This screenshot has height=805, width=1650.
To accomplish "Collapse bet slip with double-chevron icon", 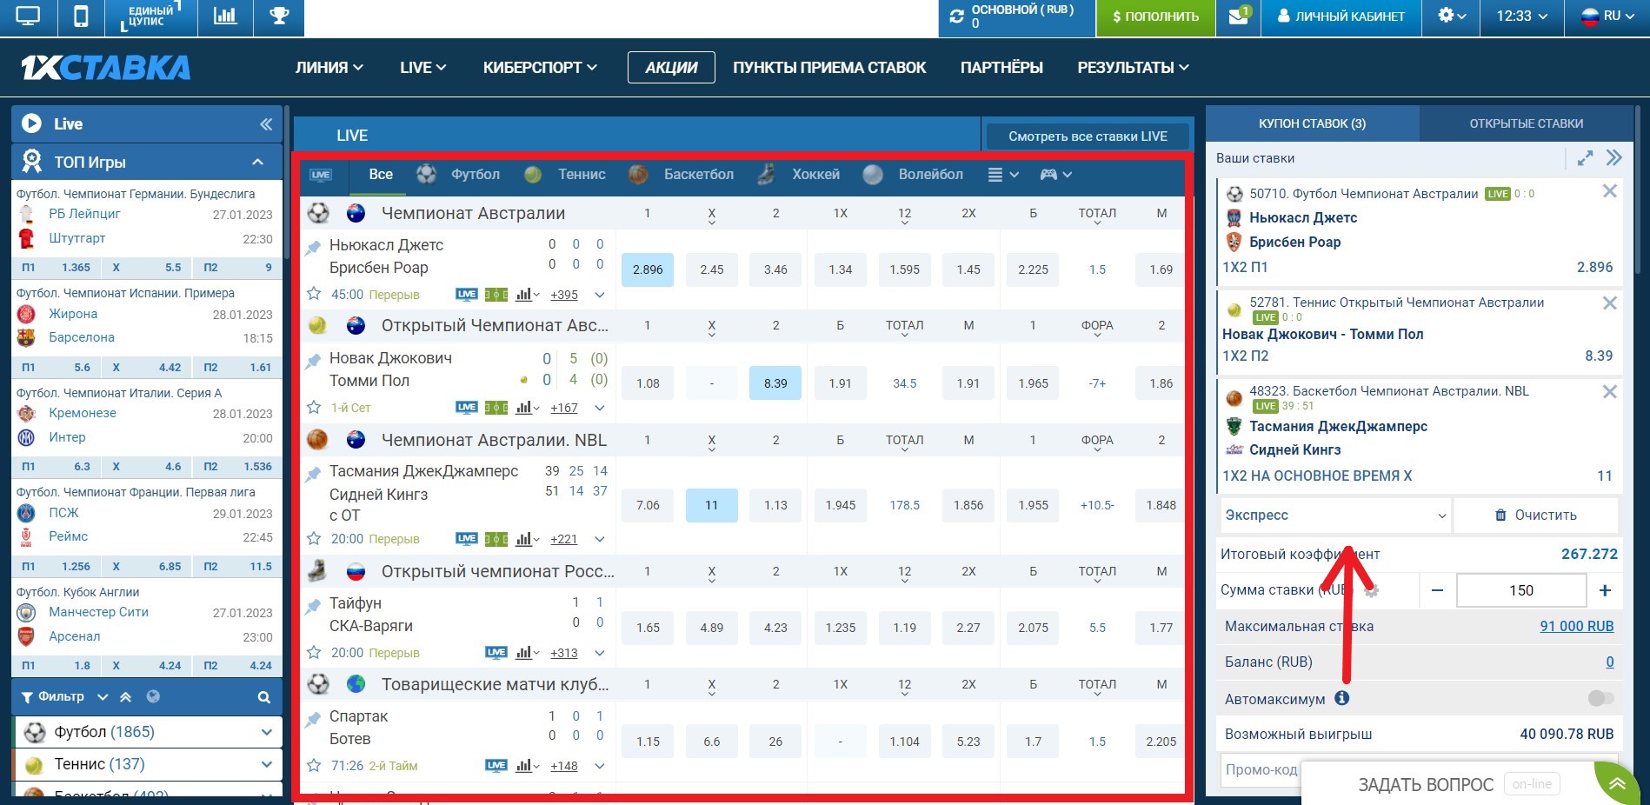I will [x=1614, y=158].
